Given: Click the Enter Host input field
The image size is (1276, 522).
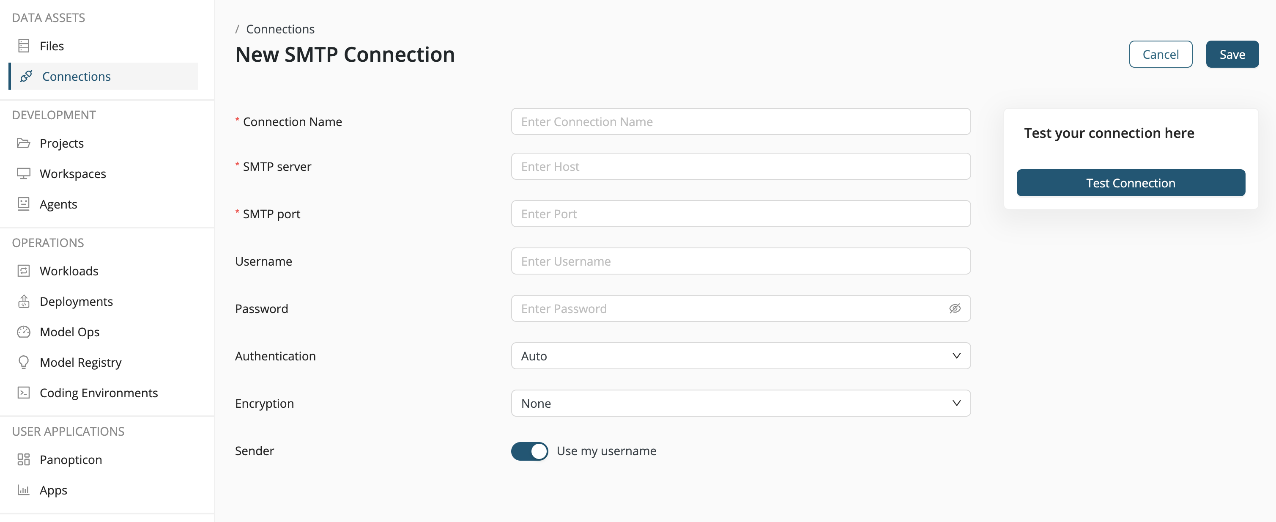Looking at the screenshot, I should tap(741, 167).
